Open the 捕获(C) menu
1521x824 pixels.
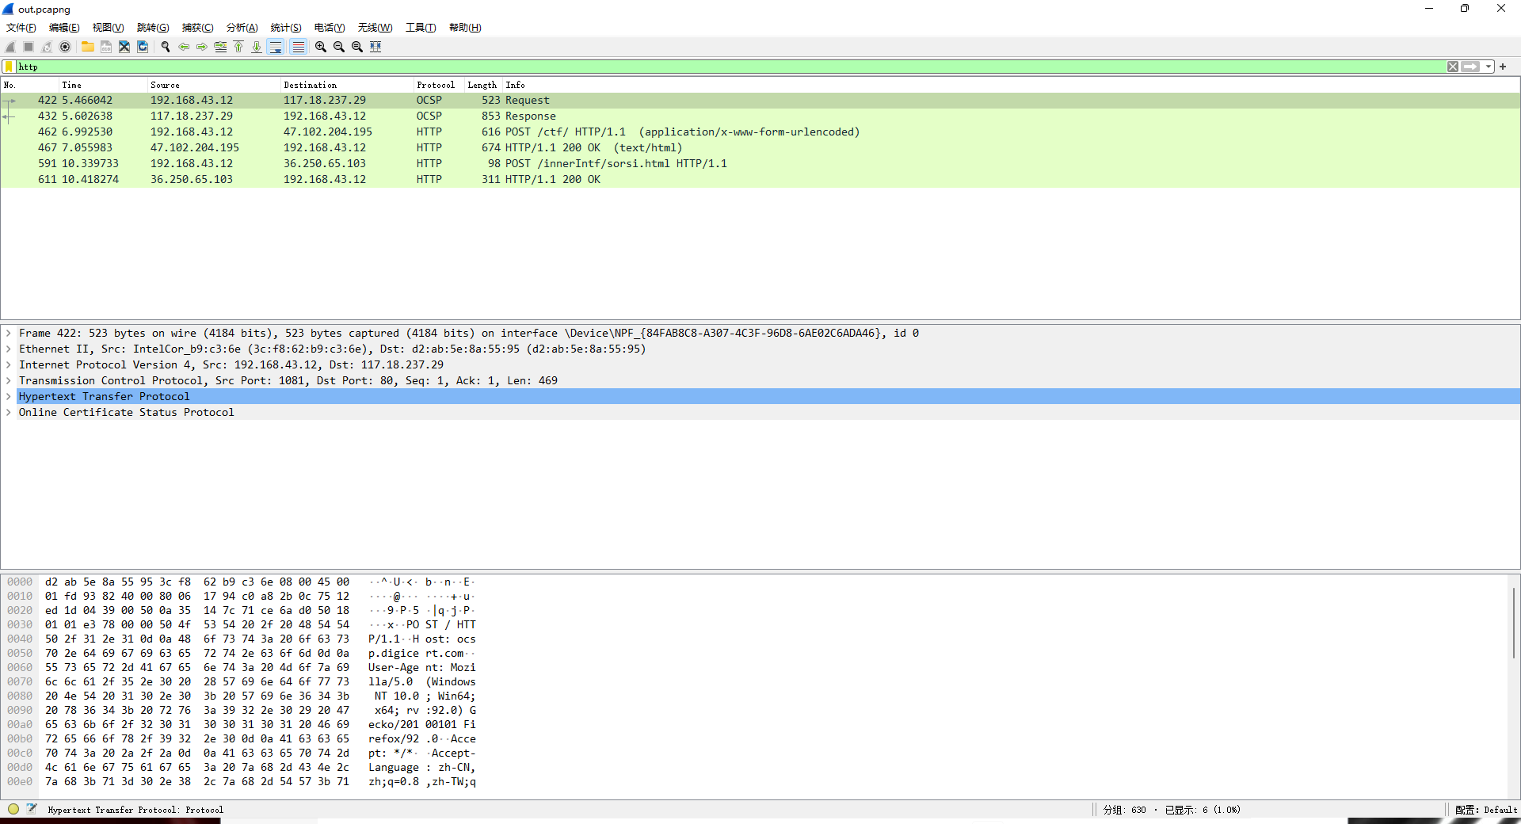coord(197,28)
